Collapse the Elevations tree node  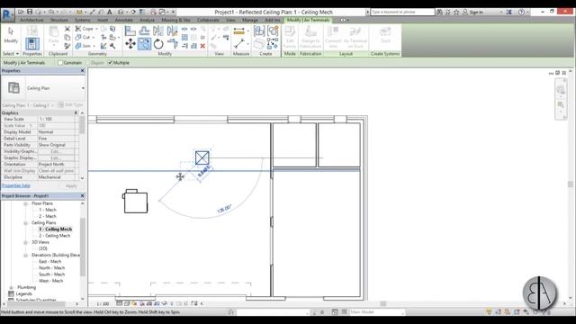(25, 256)
